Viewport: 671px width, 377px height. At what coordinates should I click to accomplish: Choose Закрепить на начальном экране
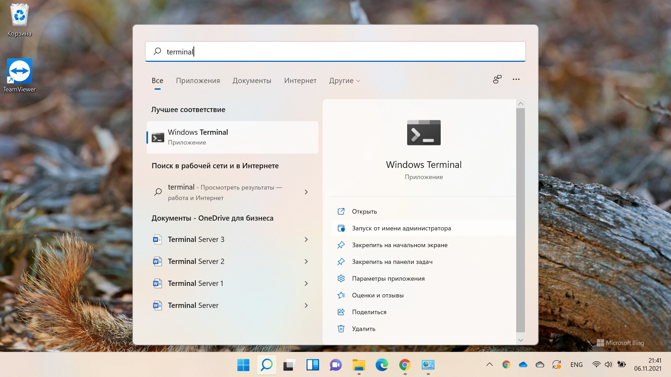[x=423, y=245]
